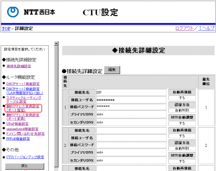The width and height of the screenshot is (216, 171).
Task: Open the CTUバージョンアップ設定 link
Action: 25,157
